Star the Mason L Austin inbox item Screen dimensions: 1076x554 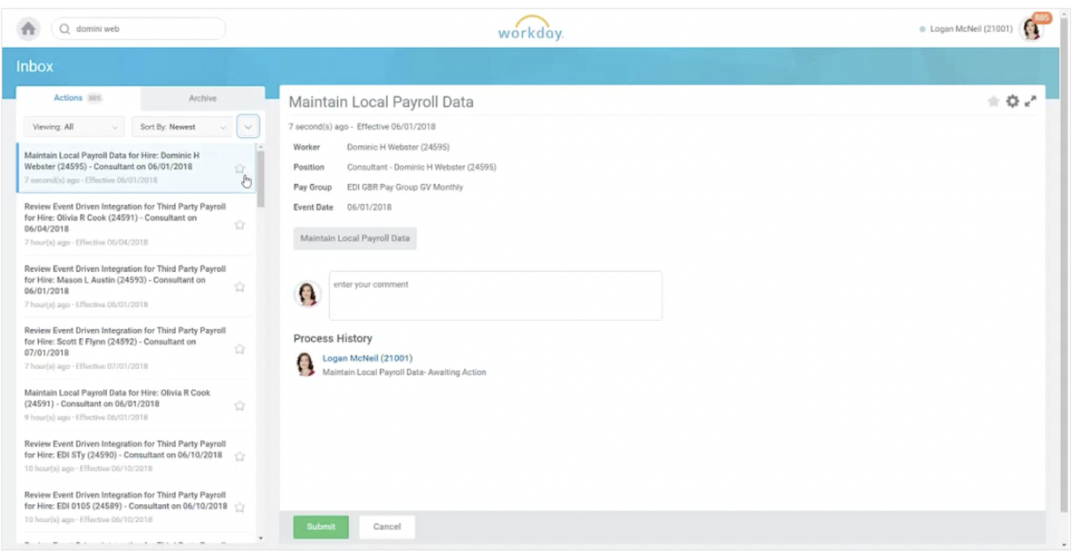240,287
